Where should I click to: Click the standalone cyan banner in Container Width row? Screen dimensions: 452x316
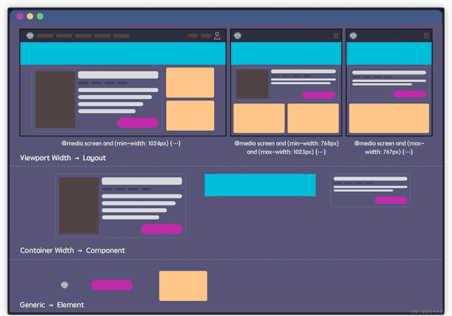[259, 185]
